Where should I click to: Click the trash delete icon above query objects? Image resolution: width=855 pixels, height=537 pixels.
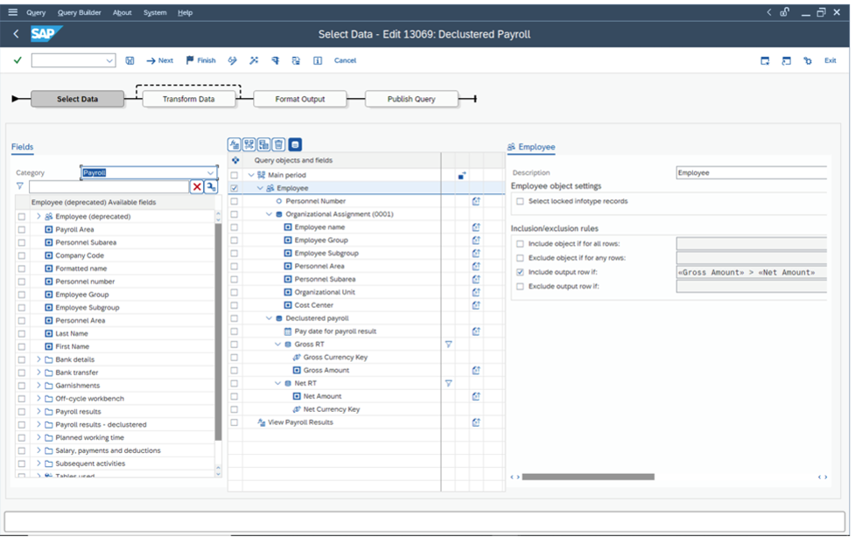tap(278, 144)
